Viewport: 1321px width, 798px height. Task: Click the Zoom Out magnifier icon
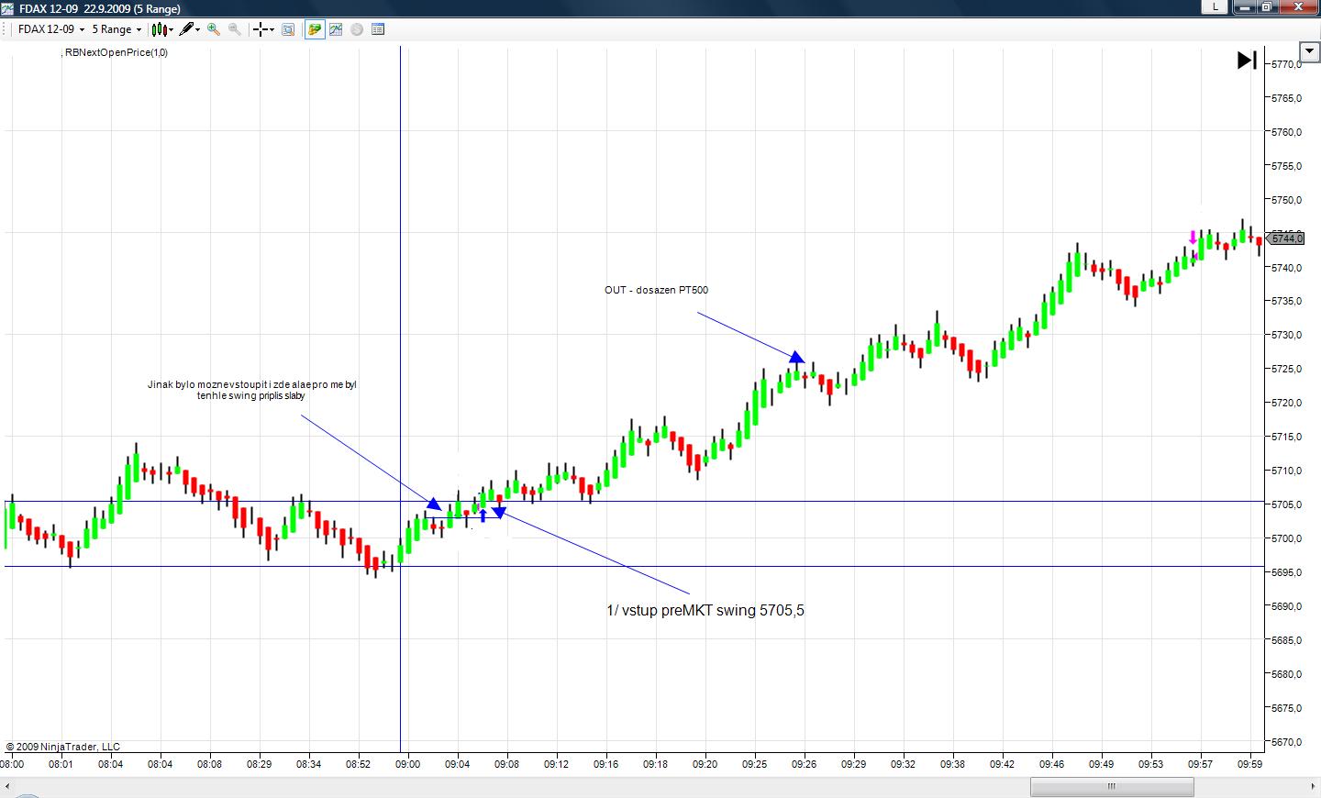point(235,29)
